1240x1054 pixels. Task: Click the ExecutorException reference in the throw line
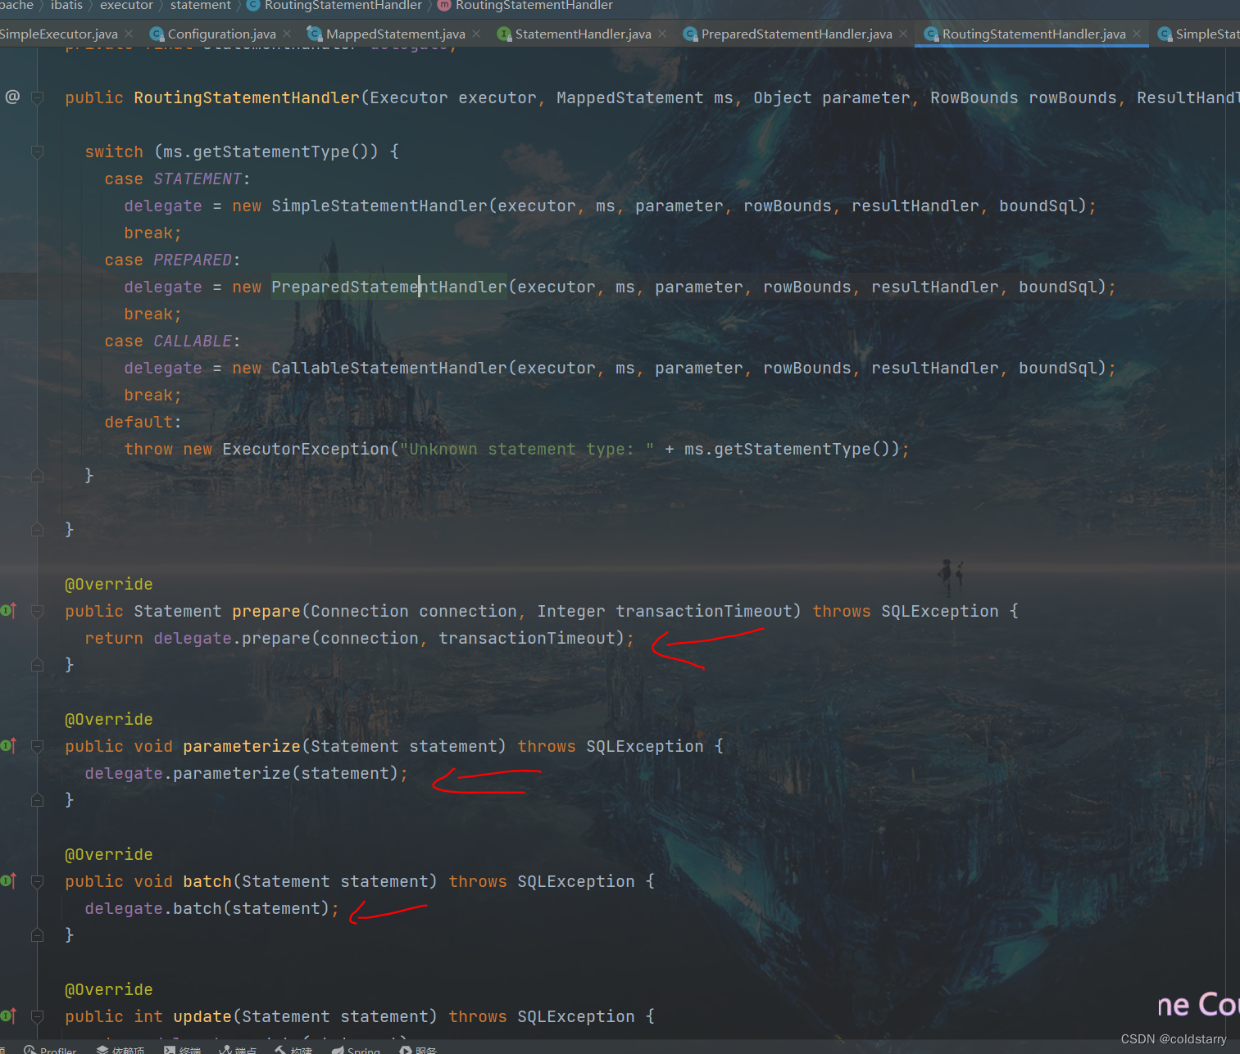coord(306,449)
